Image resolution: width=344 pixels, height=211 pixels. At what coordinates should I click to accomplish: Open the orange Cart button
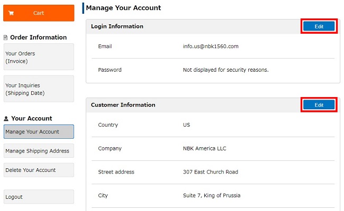tap(39, 13)
